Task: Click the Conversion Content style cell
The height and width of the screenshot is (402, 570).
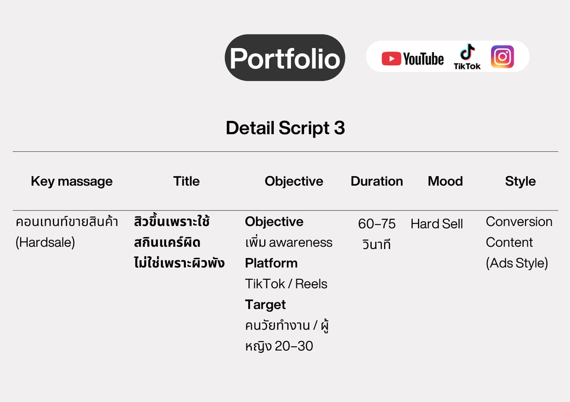Action: pyautogui.click(x=519, y=242)
